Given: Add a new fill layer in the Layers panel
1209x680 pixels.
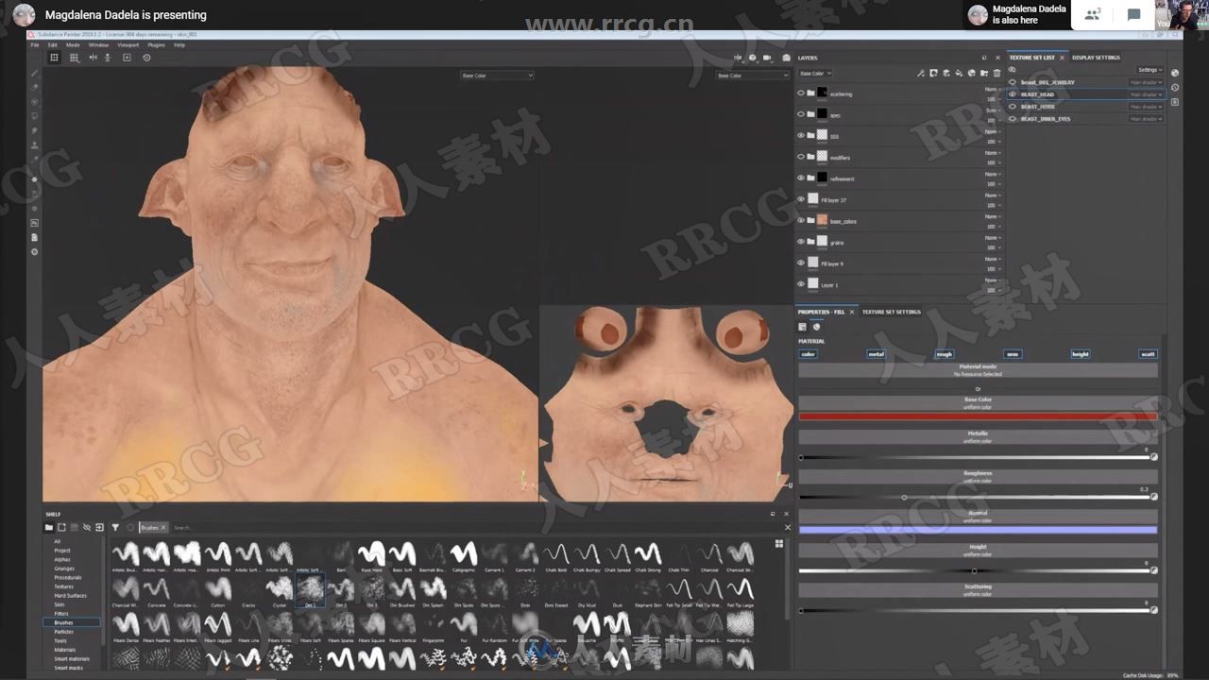Looking at the screenshot, I should click(x=959, y=73).
